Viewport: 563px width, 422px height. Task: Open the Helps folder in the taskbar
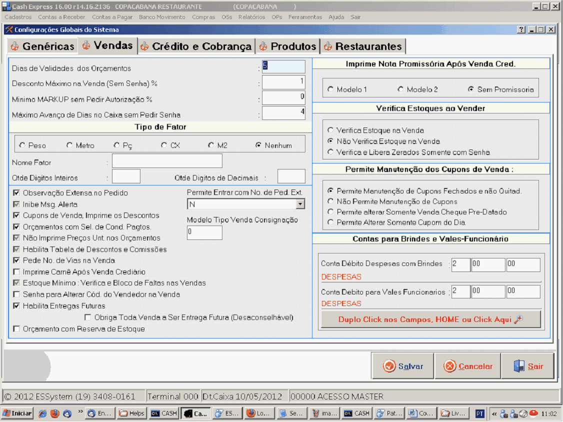click(x=132, y=413)
